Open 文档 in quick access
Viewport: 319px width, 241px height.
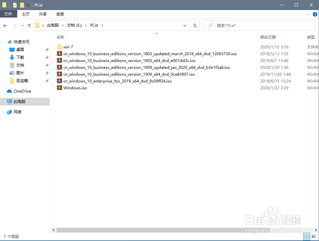(20, 65)
